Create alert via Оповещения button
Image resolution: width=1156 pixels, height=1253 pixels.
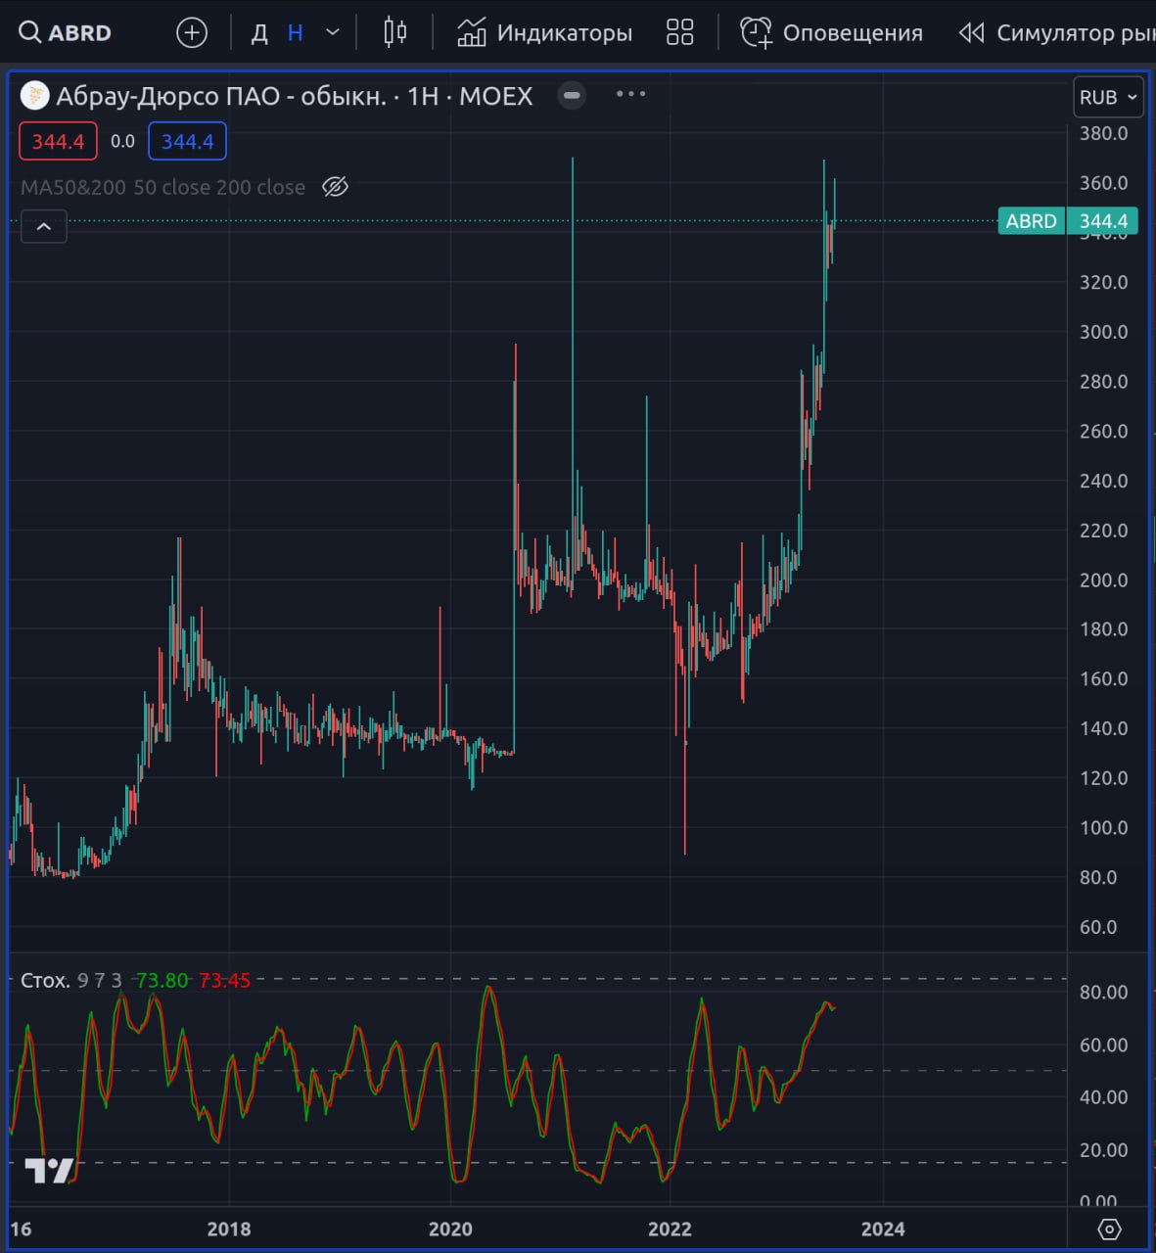[831, 32]
